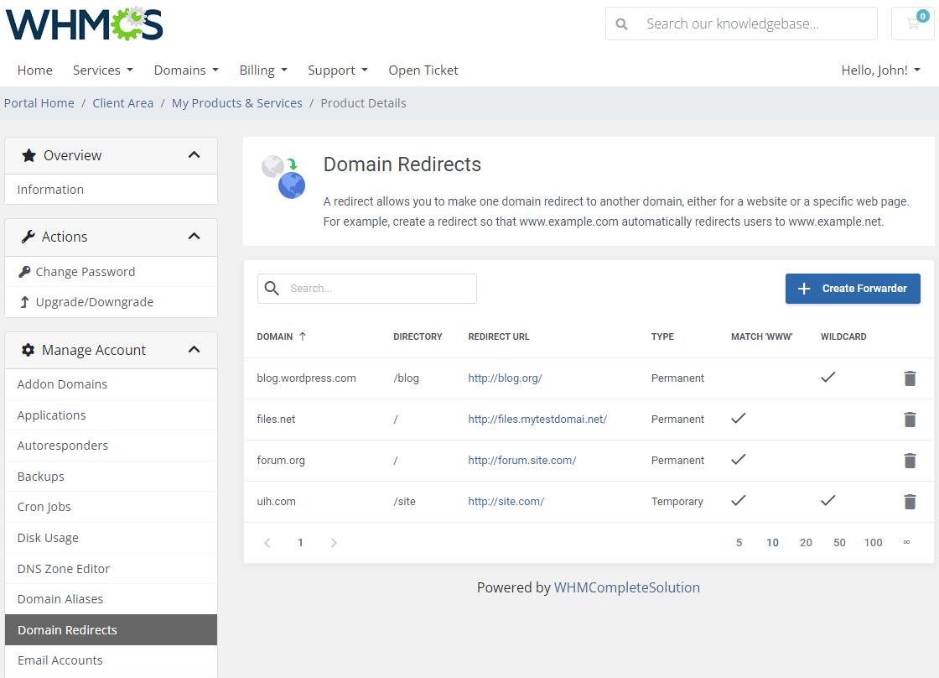Delete the files.net redirect
This screenshot has width=939, height=678.
point(910,420)
